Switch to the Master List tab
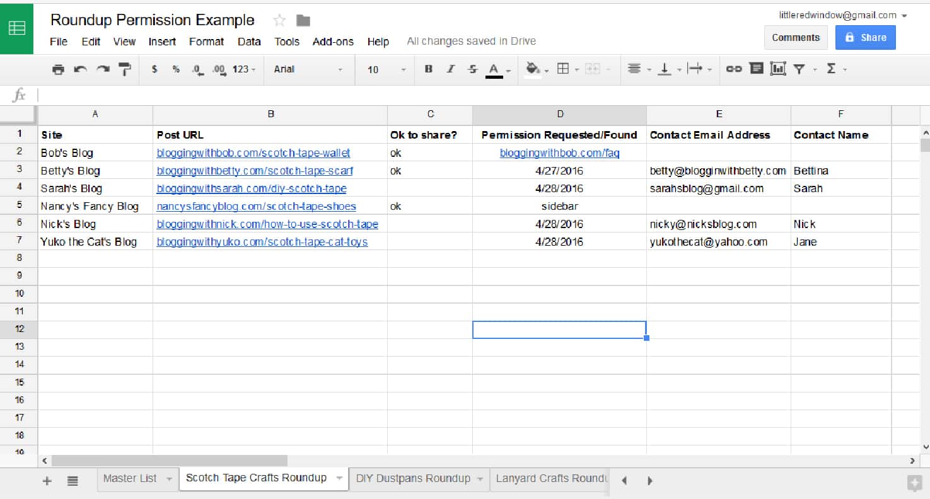 coord(131,479)
